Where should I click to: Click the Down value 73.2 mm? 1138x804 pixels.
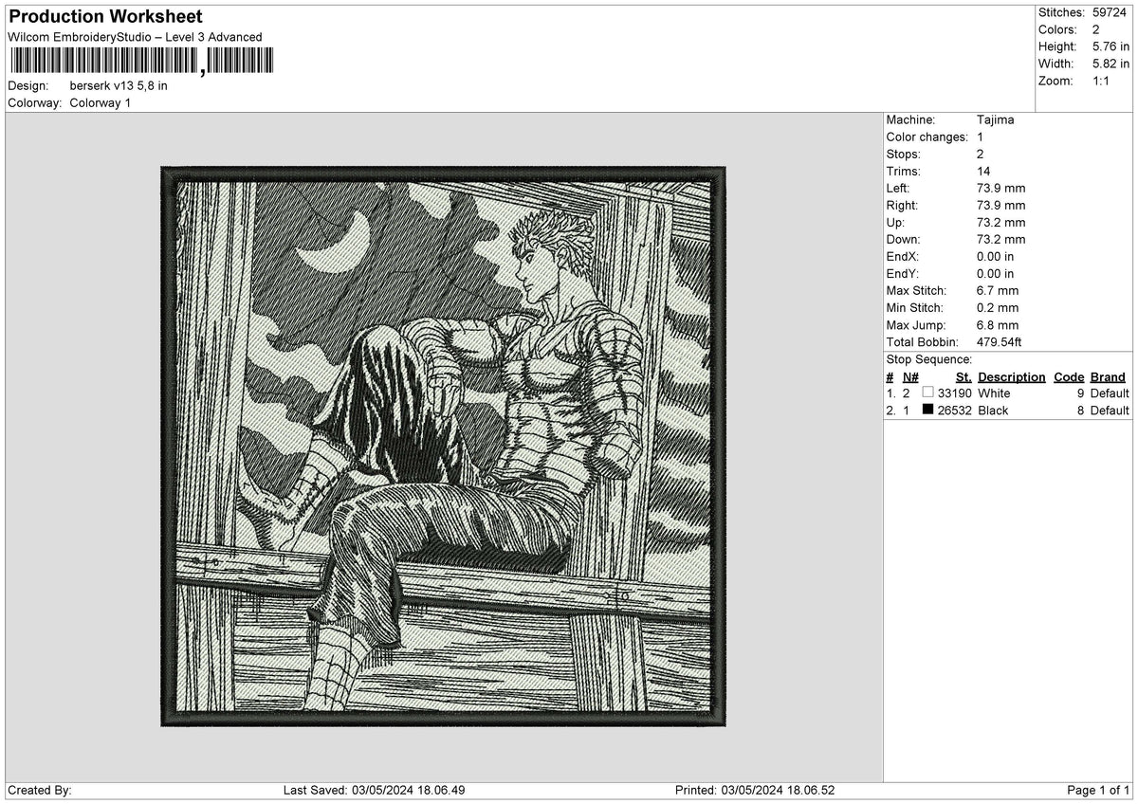[1000, 239]
